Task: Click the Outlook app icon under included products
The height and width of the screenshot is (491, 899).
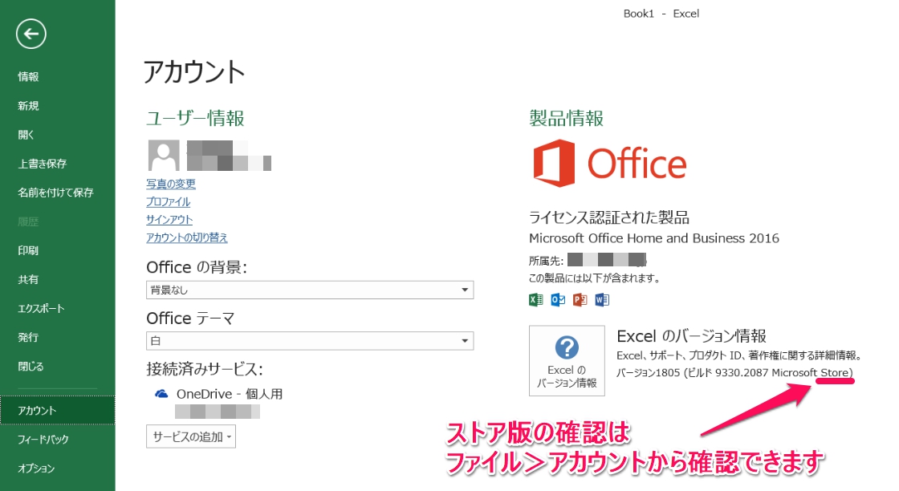Action: click(558, 299)
